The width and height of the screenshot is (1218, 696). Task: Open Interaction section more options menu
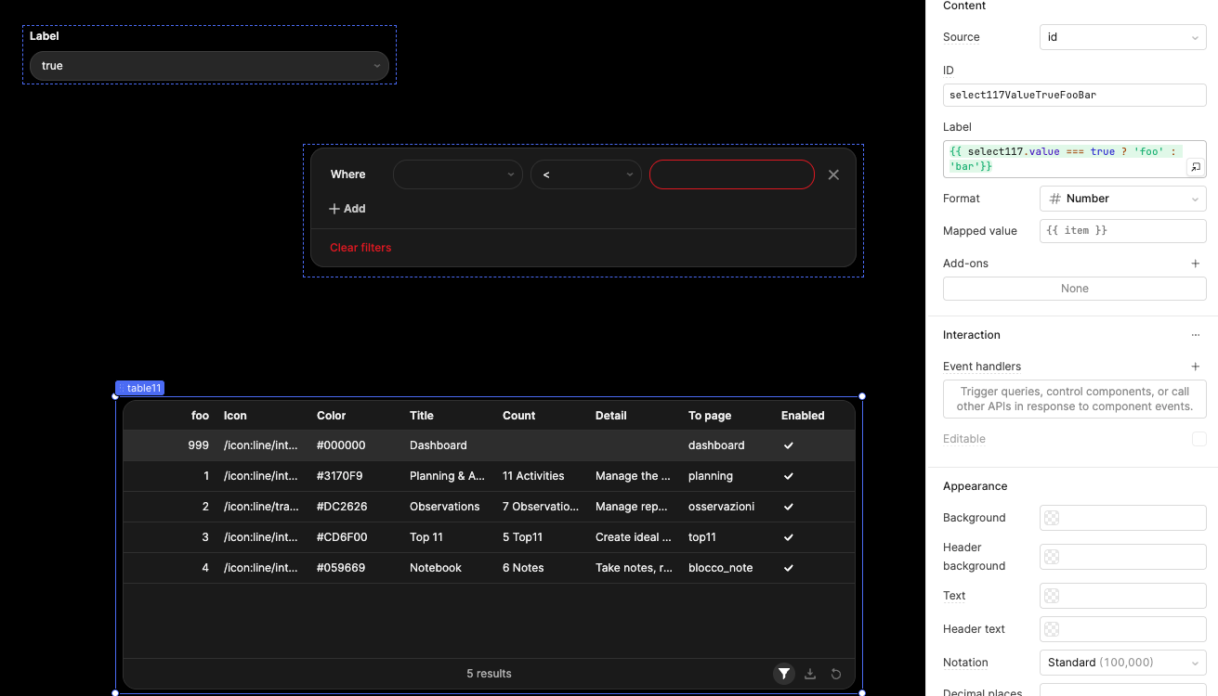(x=1196, y=335)
